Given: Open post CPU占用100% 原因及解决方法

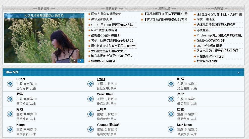Looking at the screenshot, I should 112,25.
